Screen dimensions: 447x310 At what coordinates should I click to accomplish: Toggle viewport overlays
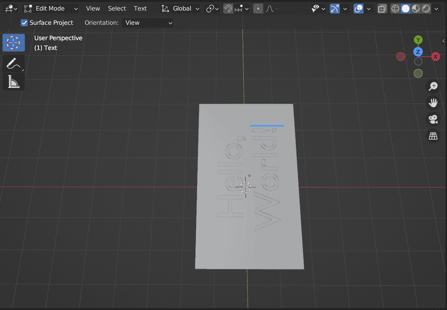[x=359, y=8]
